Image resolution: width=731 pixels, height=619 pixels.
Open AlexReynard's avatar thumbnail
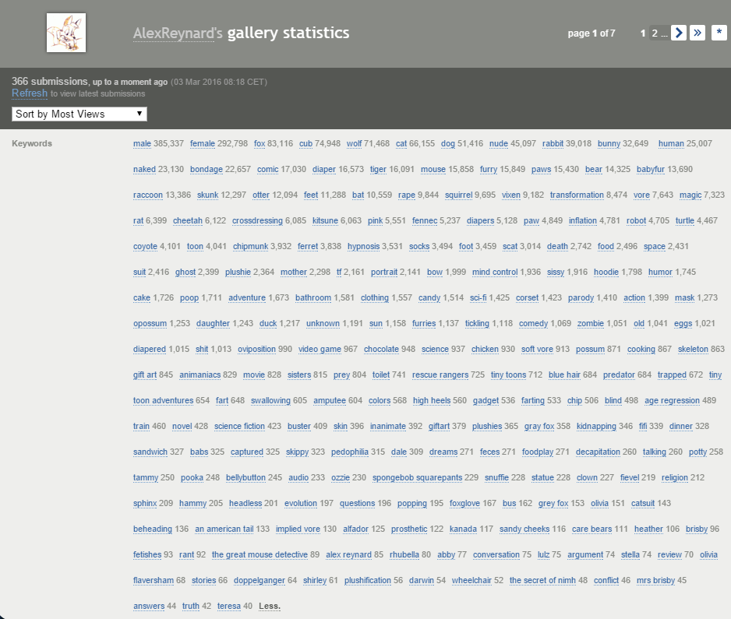[66, 33]
